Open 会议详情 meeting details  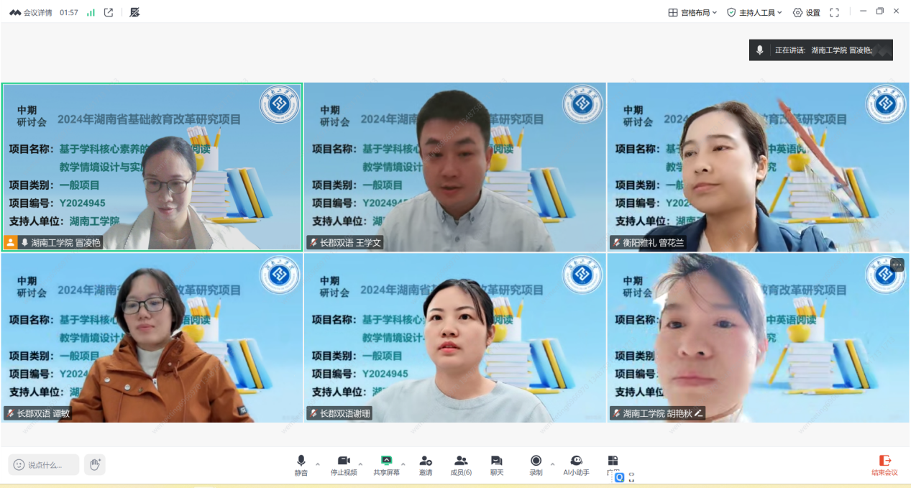[31, 12]
